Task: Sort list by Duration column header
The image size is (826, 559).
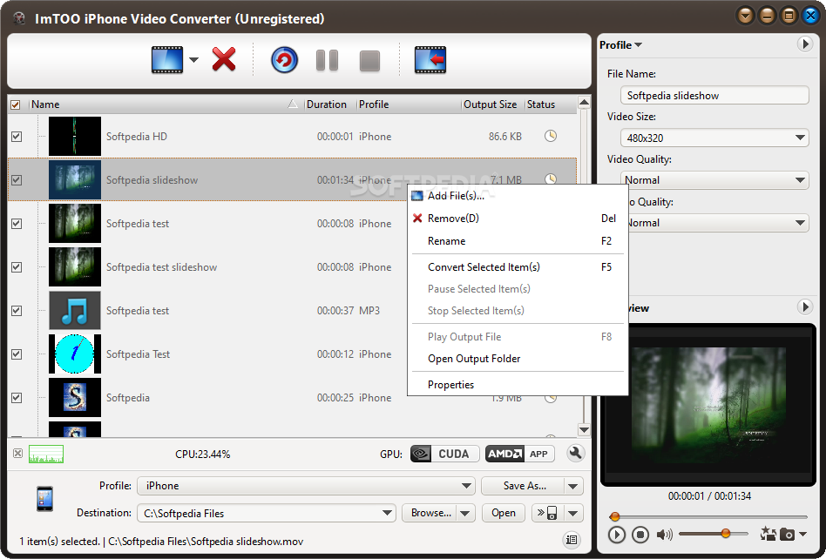Action: point(329,104)
